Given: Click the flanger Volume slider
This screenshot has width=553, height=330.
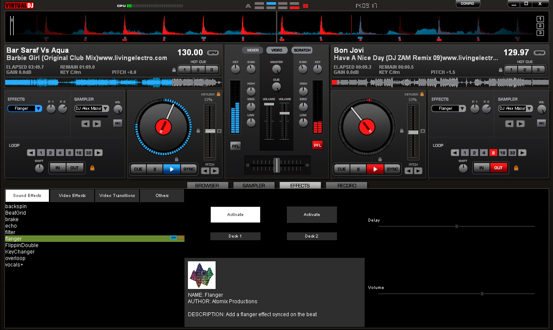Looking at the screenshot, I should click(x=457, y=294).
